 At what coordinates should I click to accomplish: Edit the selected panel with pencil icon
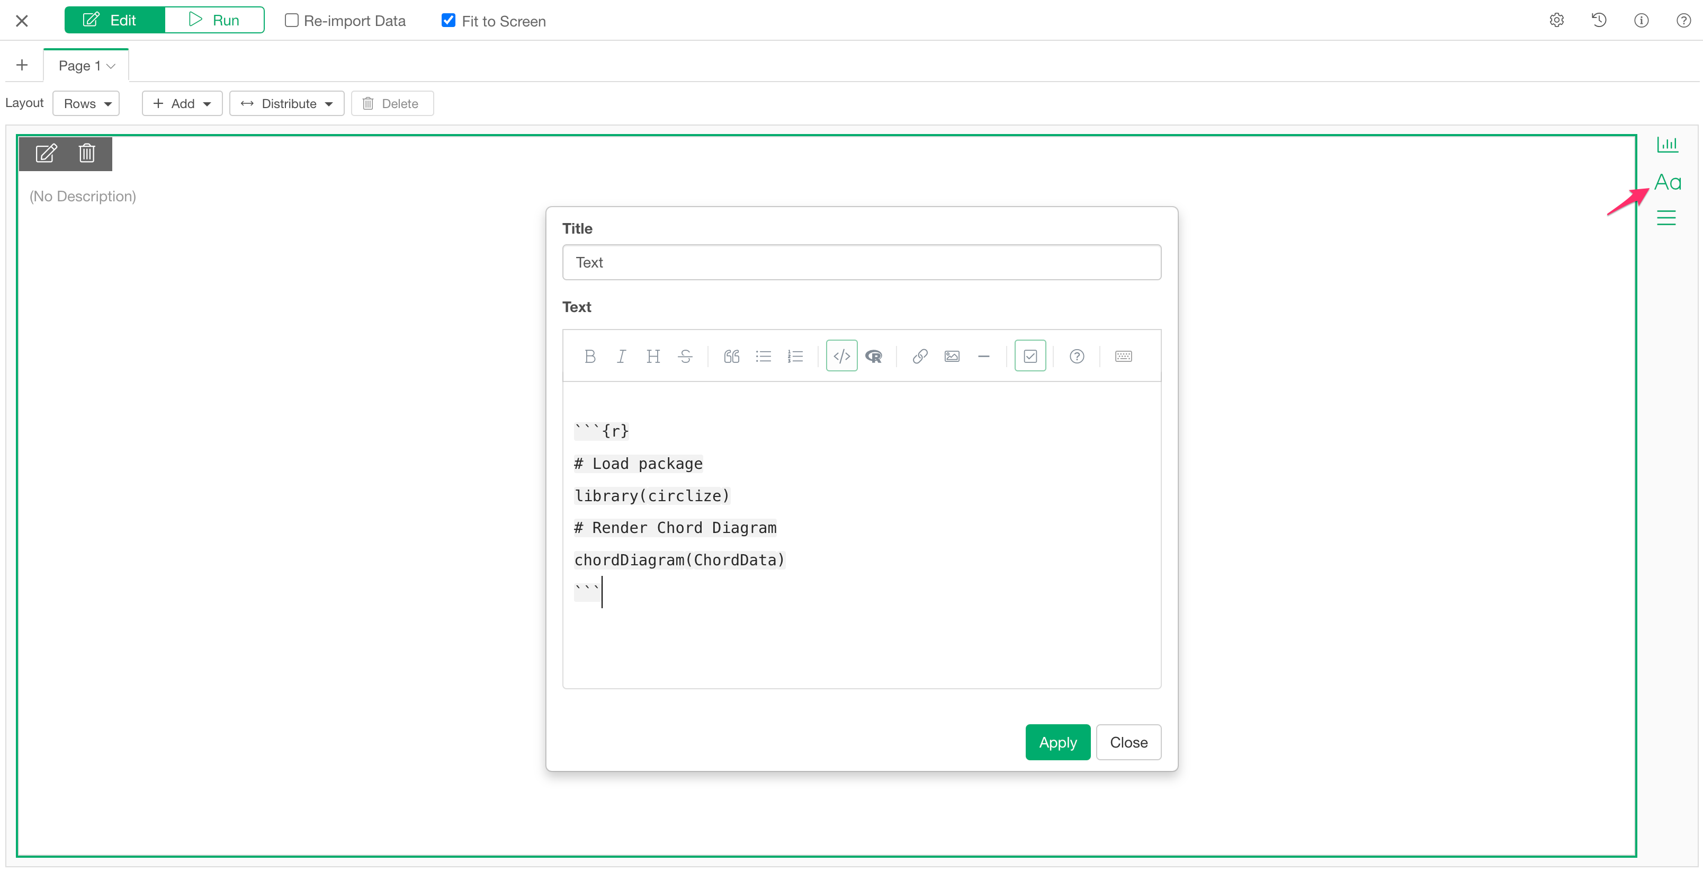(x=46, y=154)
